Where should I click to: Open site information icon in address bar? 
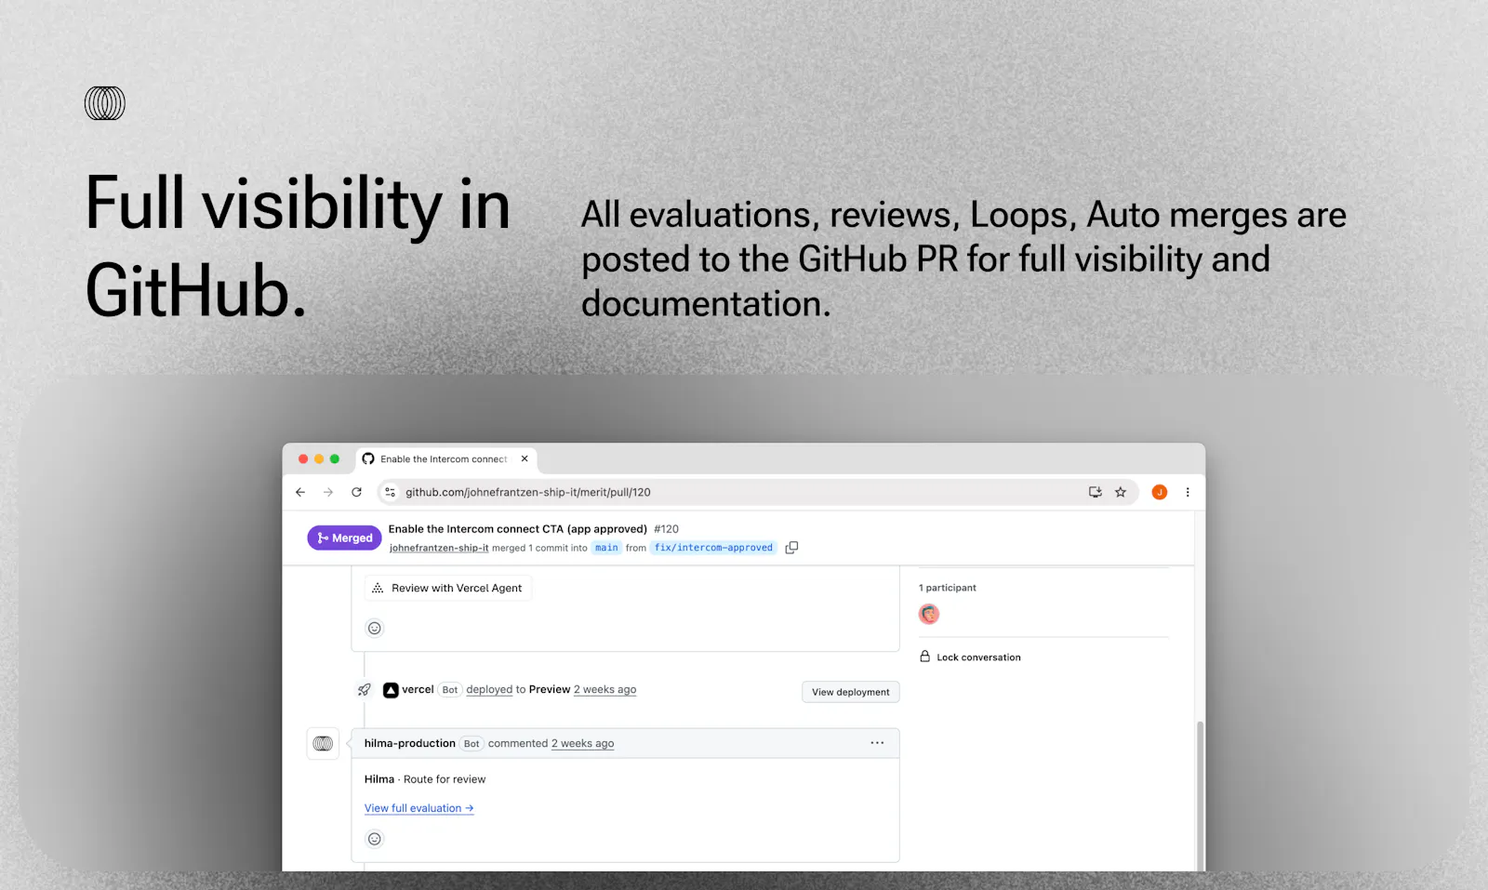click(x=391, y=492)
